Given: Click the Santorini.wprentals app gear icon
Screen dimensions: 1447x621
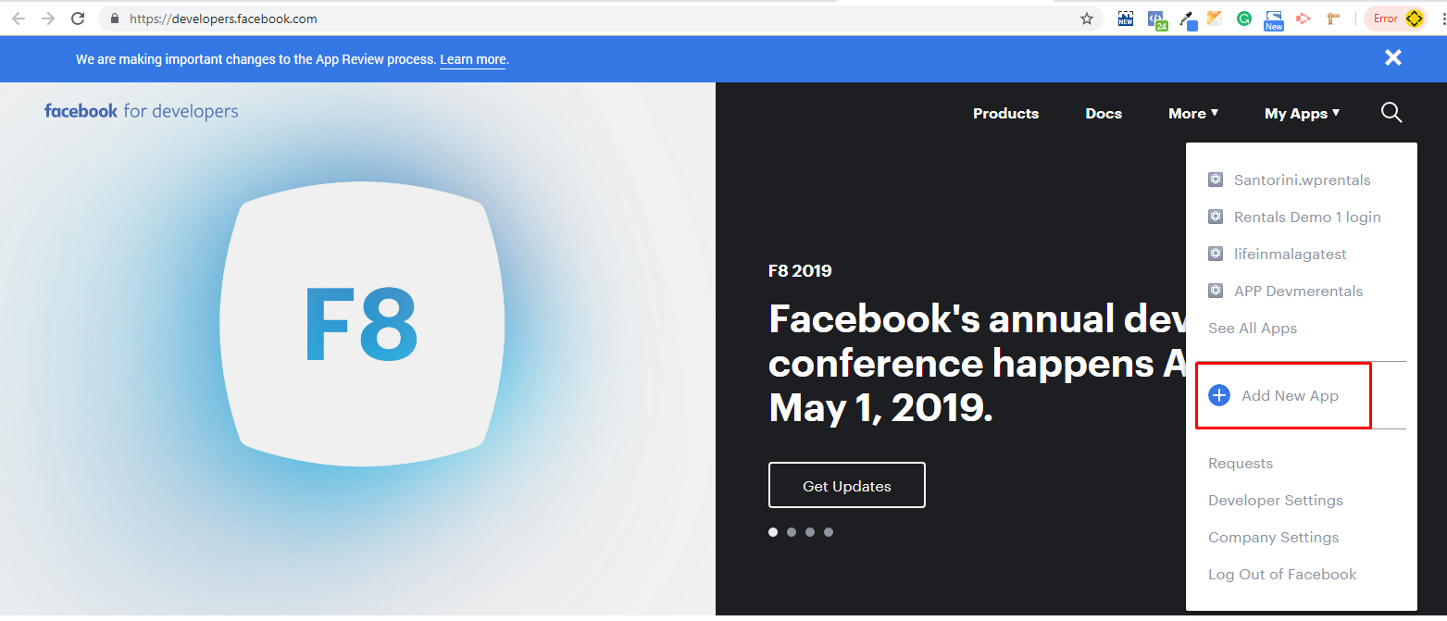Looking at the screenshot, I should pyautogui.click(x=1216, y=180).
